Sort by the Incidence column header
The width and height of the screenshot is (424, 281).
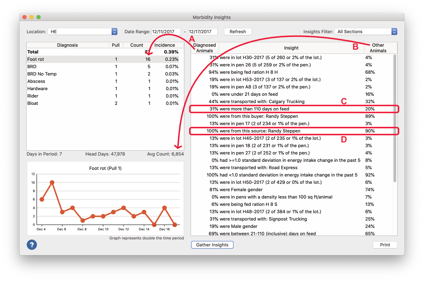(x=165, y=45)
